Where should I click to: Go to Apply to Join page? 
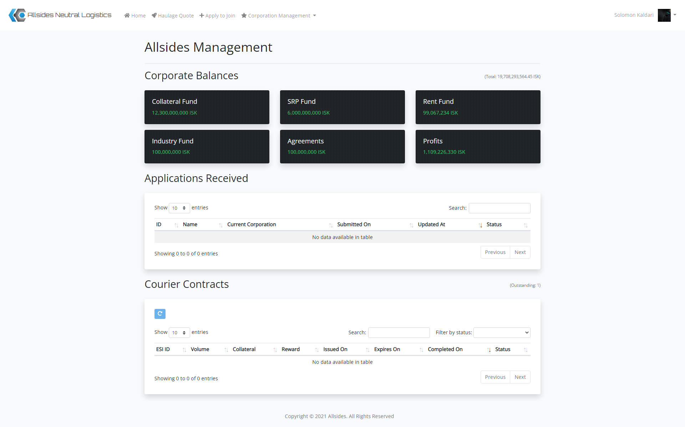(217, 15)
